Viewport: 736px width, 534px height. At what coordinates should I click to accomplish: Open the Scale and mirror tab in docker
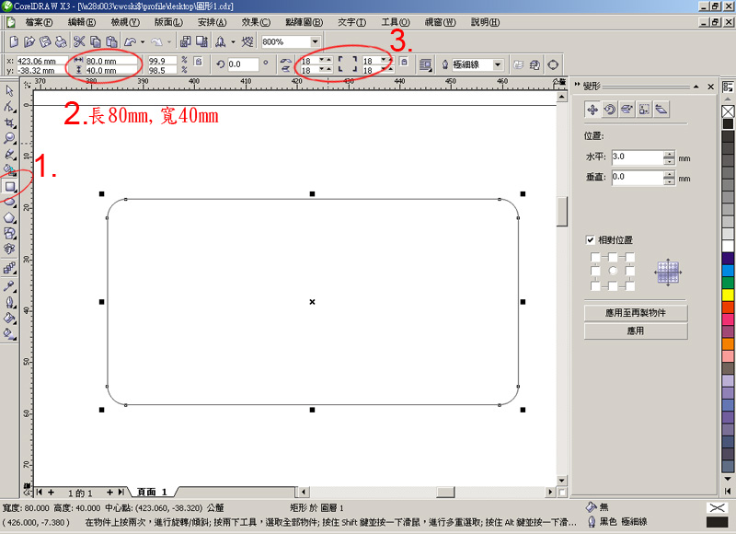click(627, 110)
